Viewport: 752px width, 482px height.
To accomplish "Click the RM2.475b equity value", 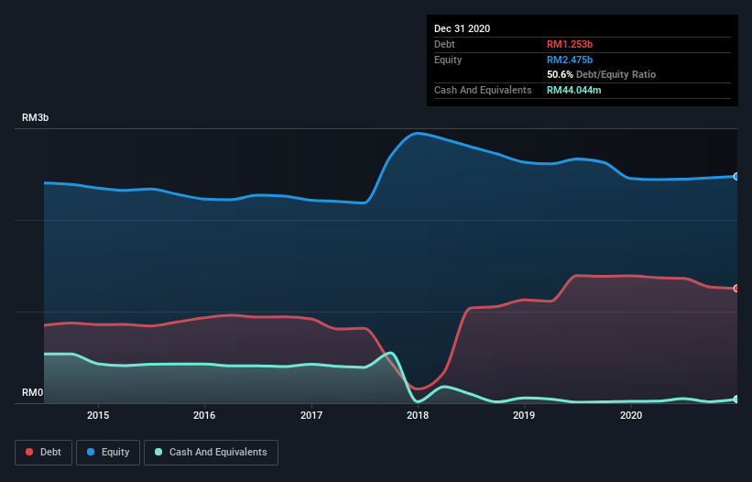I will 570,60.
